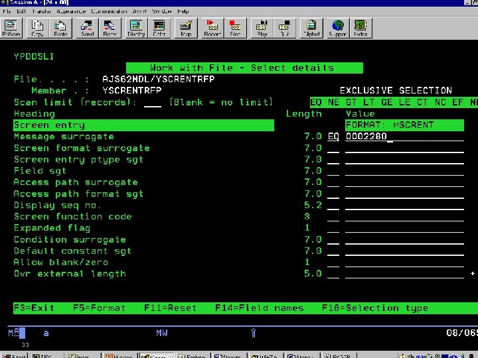Click F14=Field names function key label
Image resolution: width=478 pixels, height=358 pixels.
tap(260, 308)
